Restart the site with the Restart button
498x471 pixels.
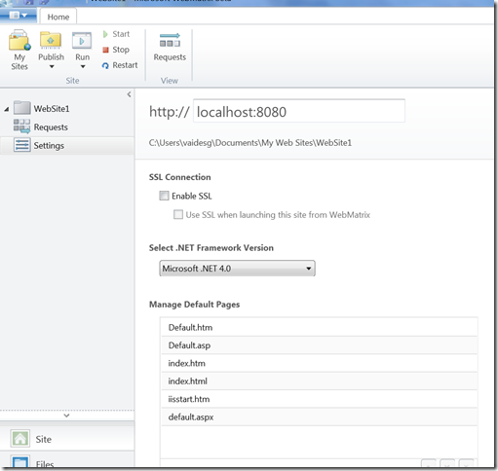tap(120, 65)
